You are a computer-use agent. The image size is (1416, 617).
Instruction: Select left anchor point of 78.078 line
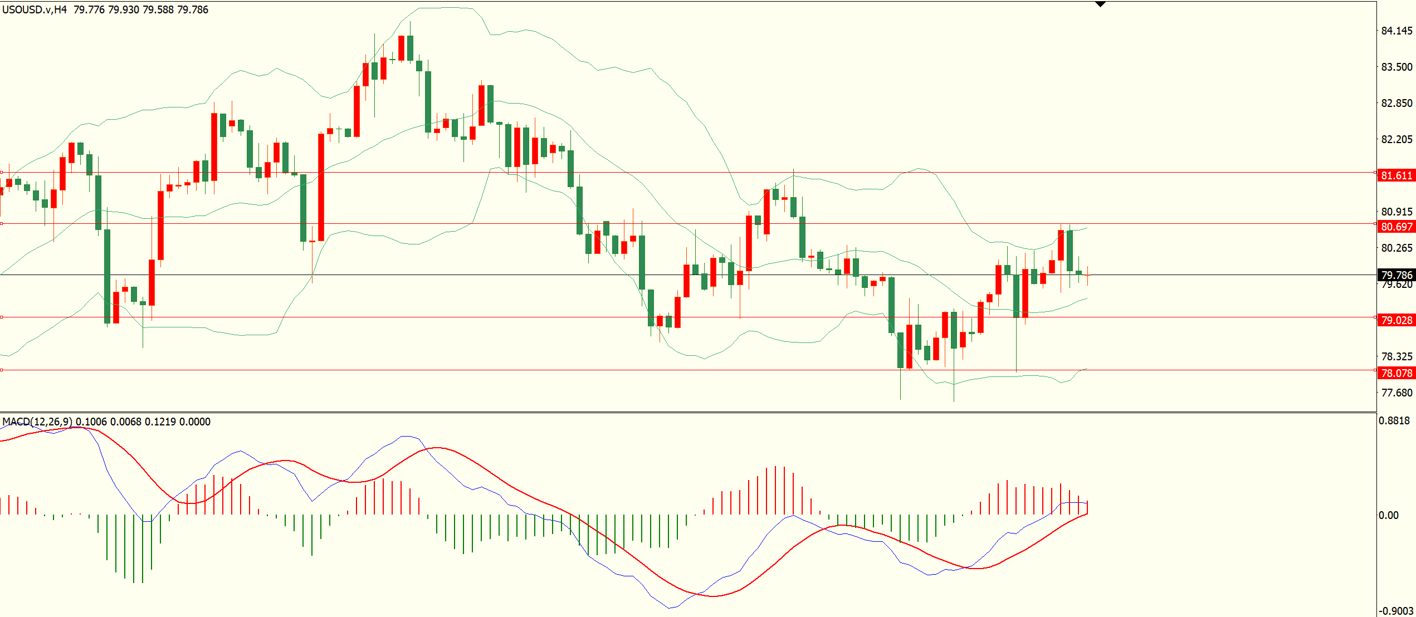point(2,370)
